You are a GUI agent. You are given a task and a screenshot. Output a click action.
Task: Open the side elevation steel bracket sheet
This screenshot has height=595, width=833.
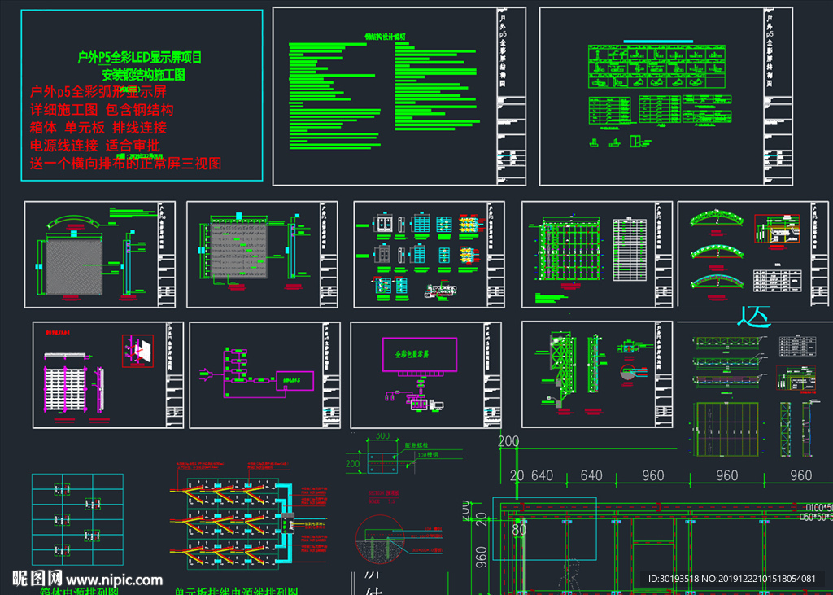click(597, 374)
